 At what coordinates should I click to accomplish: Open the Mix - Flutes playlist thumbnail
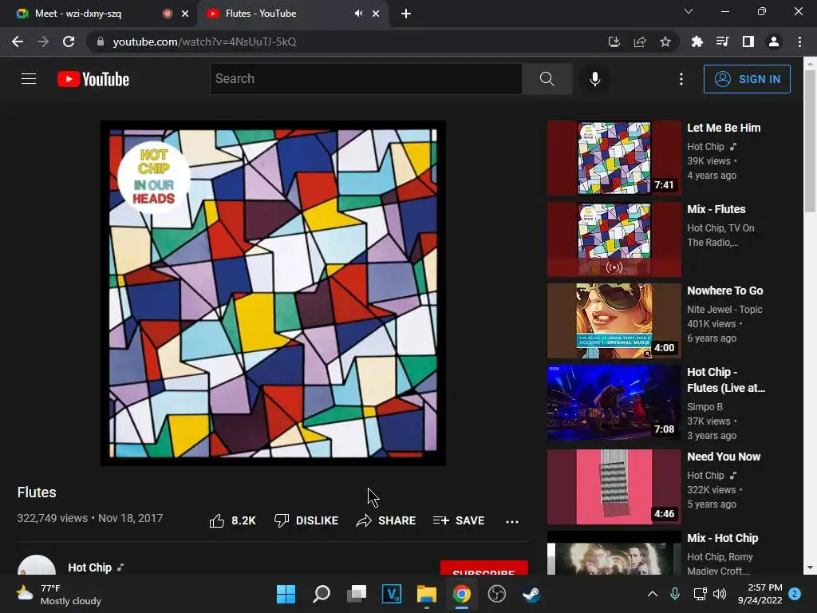[x=614, y=239]
